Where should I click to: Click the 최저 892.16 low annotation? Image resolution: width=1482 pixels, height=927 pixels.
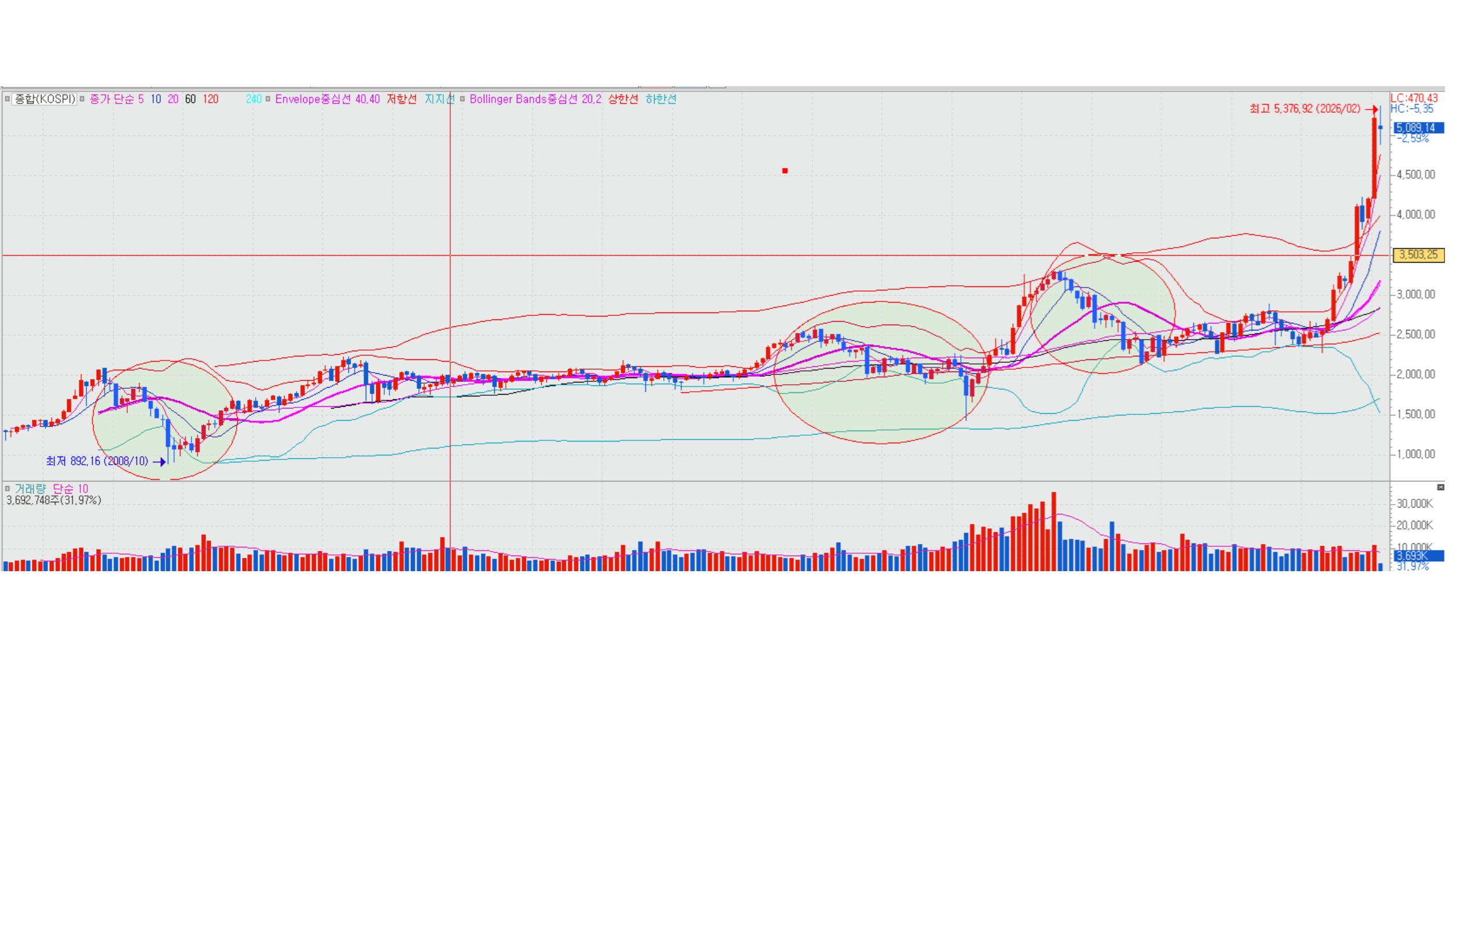tap(97, 461)
